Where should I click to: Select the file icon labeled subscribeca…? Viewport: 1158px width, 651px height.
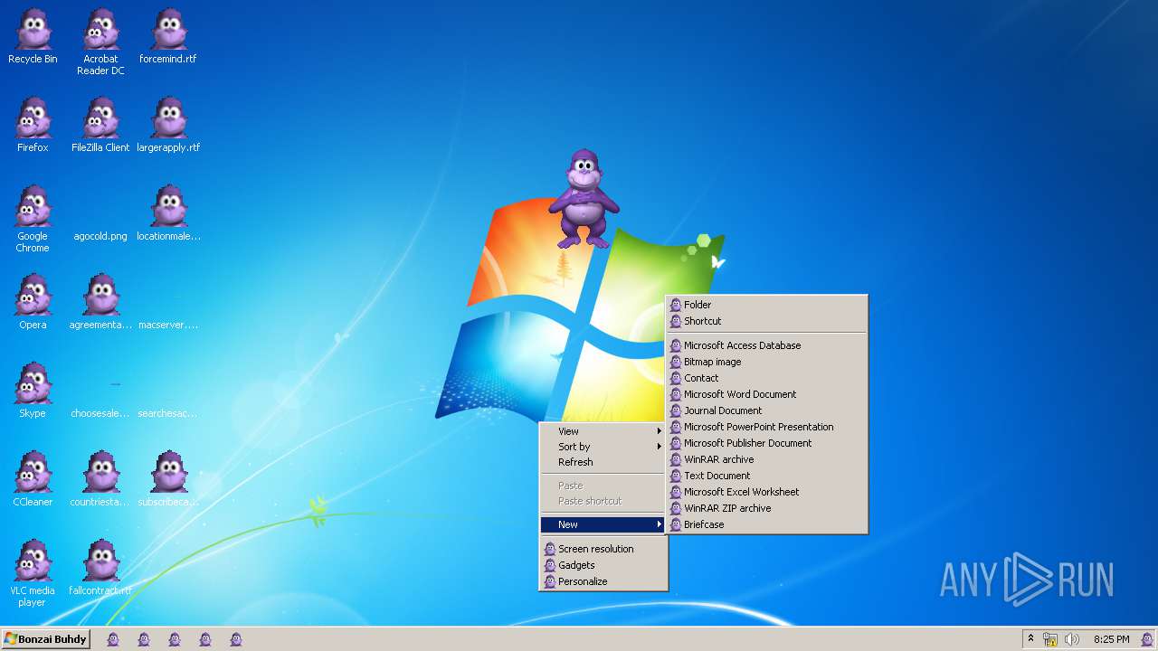click(x=168, y=479)
